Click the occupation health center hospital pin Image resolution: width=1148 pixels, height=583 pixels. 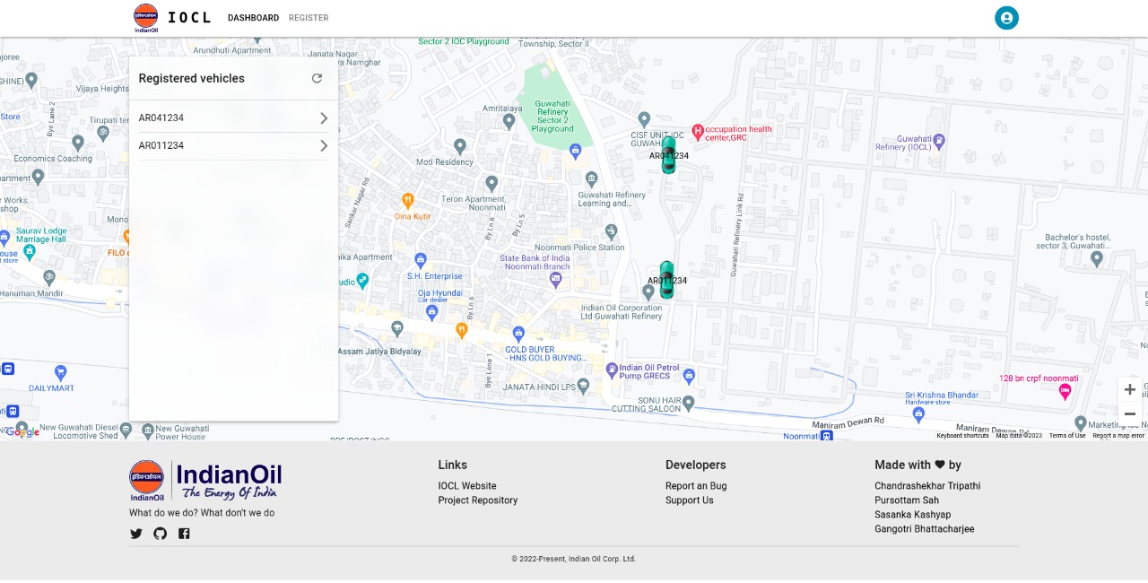(x=698, y=132)
